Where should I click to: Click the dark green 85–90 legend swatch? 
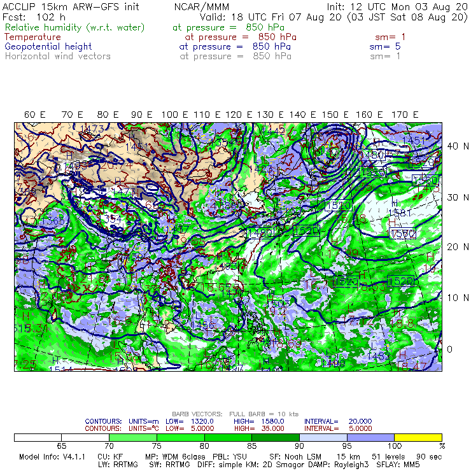(276, 437)
